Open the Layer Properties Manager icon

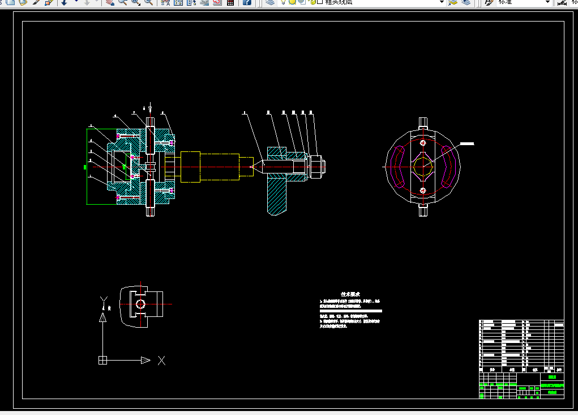[270, 2]
